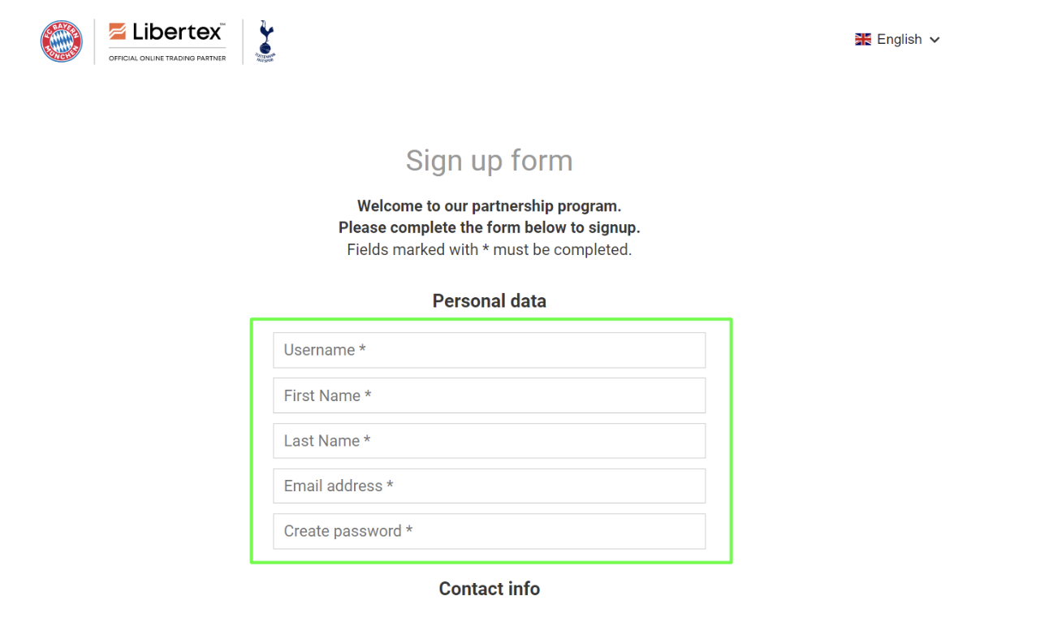The image size is (1049, 622).
Task: Activate the Email address field
Action: pyautogui.click(x=489, y=486)
